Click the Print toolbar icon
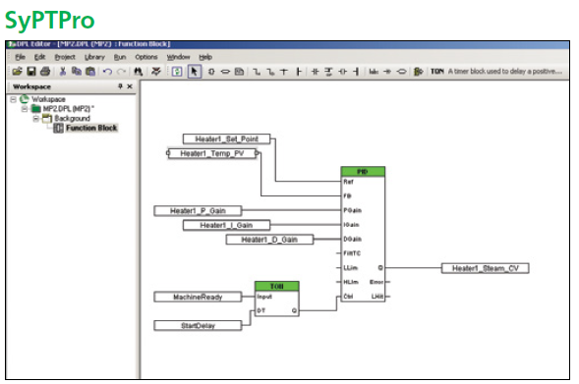The image size is (579, 384). point(45,71)
